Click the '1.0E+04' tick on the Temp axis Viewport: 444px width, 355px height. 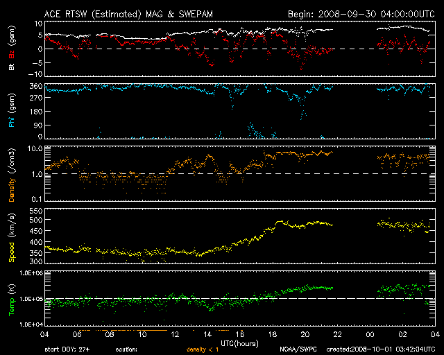[x=31, y=324]
